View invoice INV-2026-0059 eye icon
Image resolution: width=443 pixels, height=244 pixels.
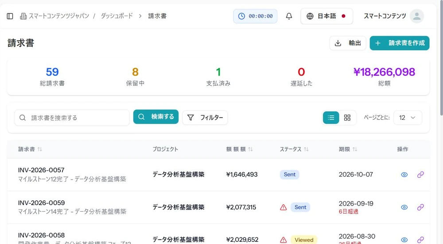[404, 207]
